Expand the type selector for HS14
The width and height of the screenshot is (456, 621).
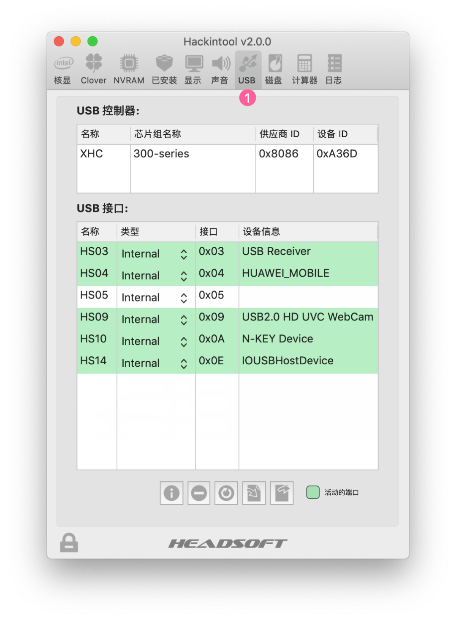(x=184, y=363)
